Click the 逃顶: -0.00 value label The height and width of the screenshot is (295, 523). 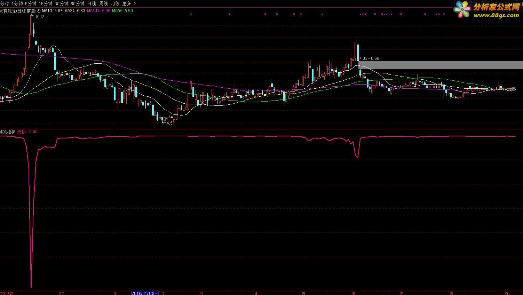click(27, 132)
